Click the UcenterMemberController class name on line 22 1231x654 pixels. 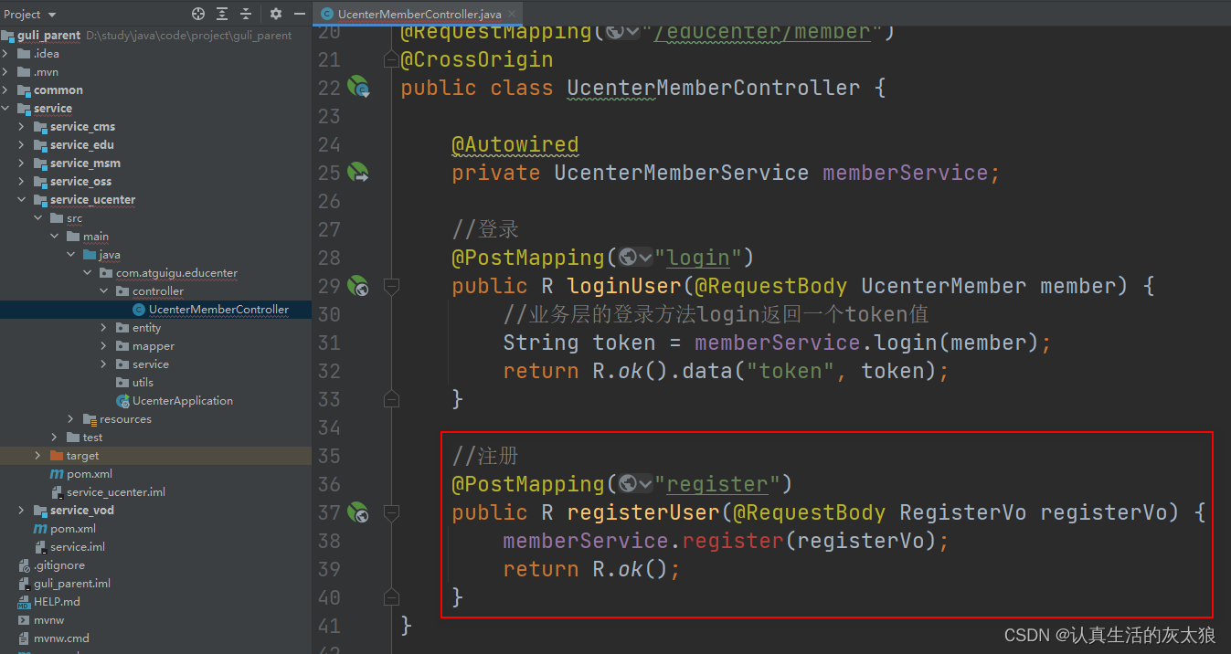[x=714, y=88]
